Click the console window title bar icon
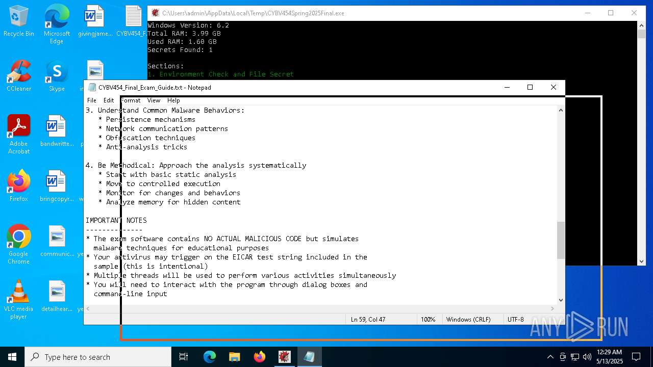 (155, 13)
